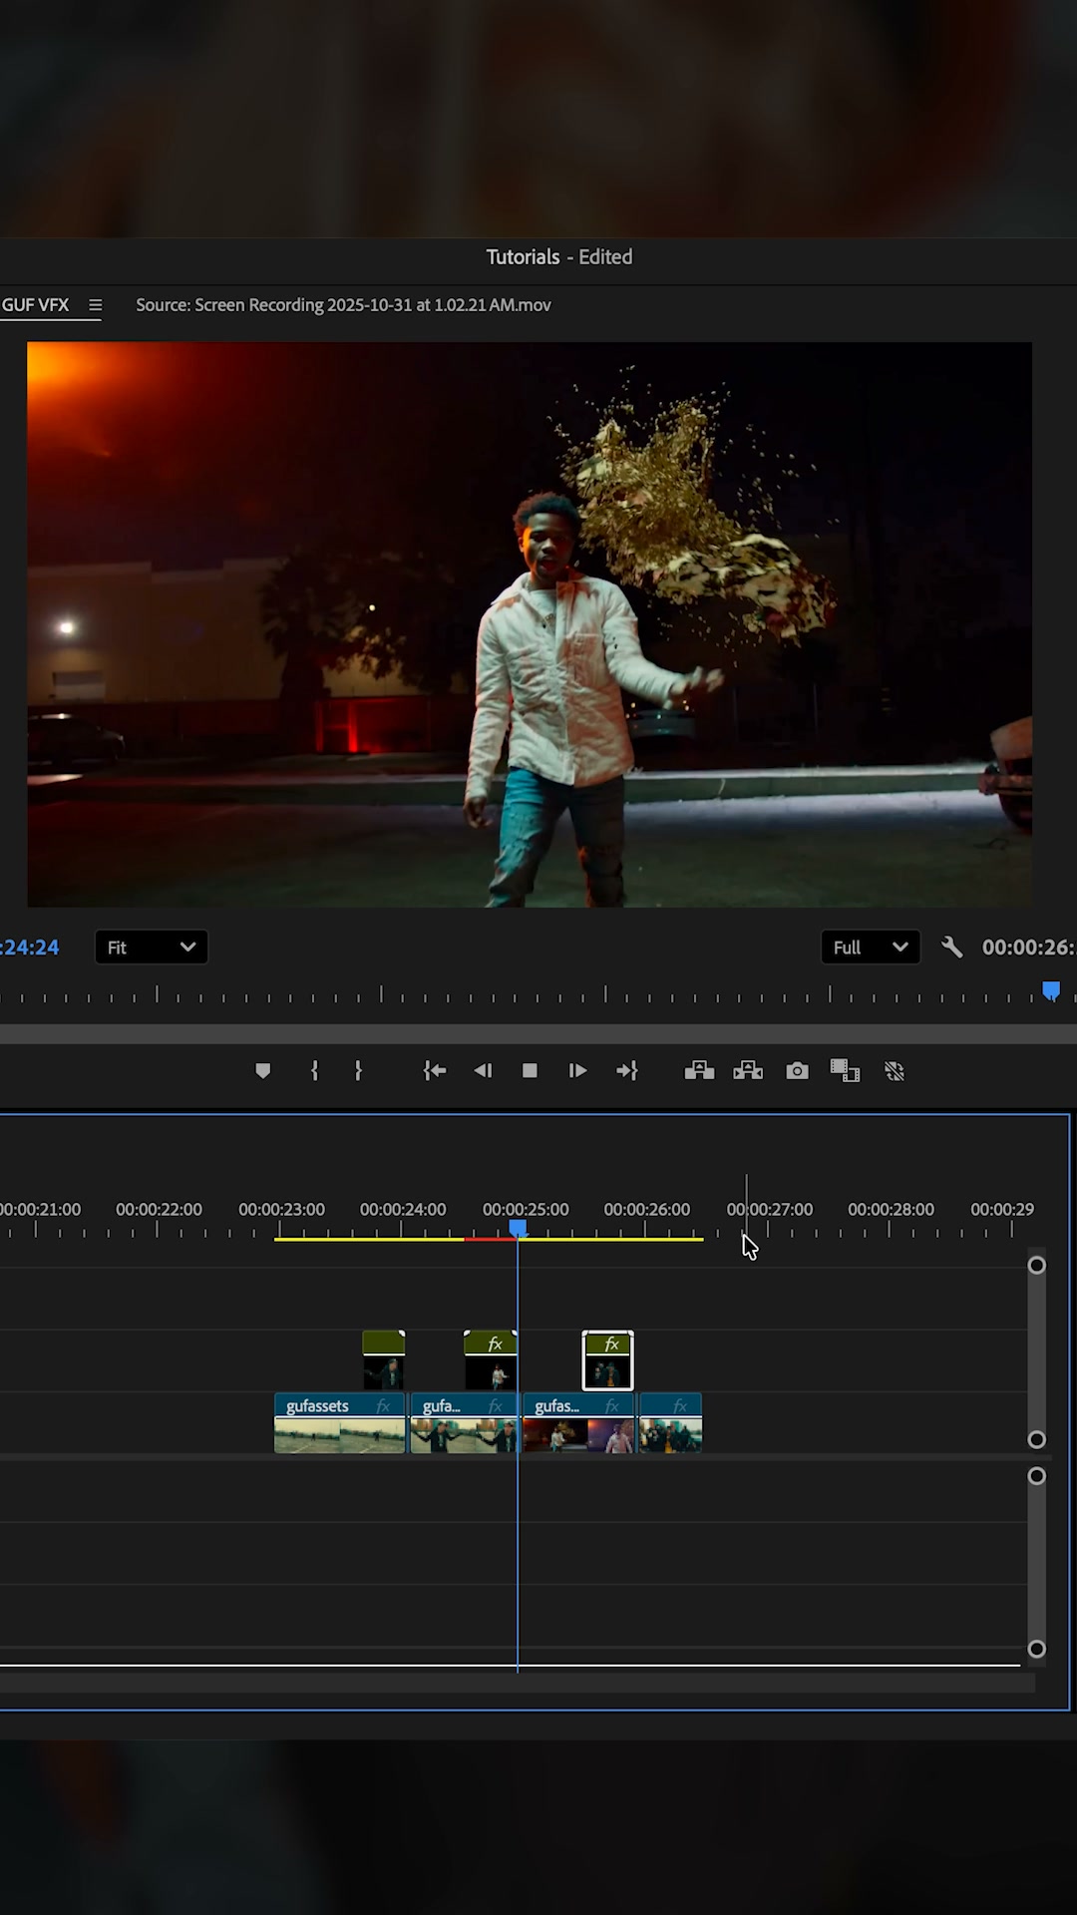Click the Tutorials - Edited window title
Screen dimensions: 1077x1915
point(559,257)
